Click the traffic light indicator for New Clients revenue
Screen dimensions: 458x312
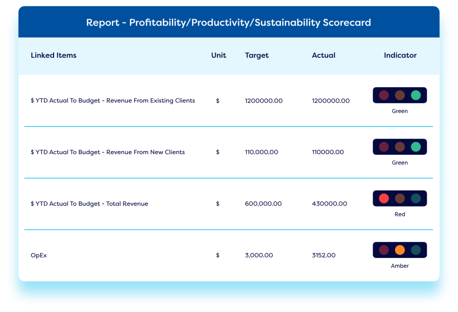(x=399, y=147)
